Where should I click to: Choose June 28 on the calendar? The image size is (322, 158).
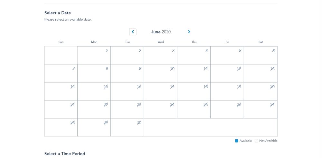(61, 127)
